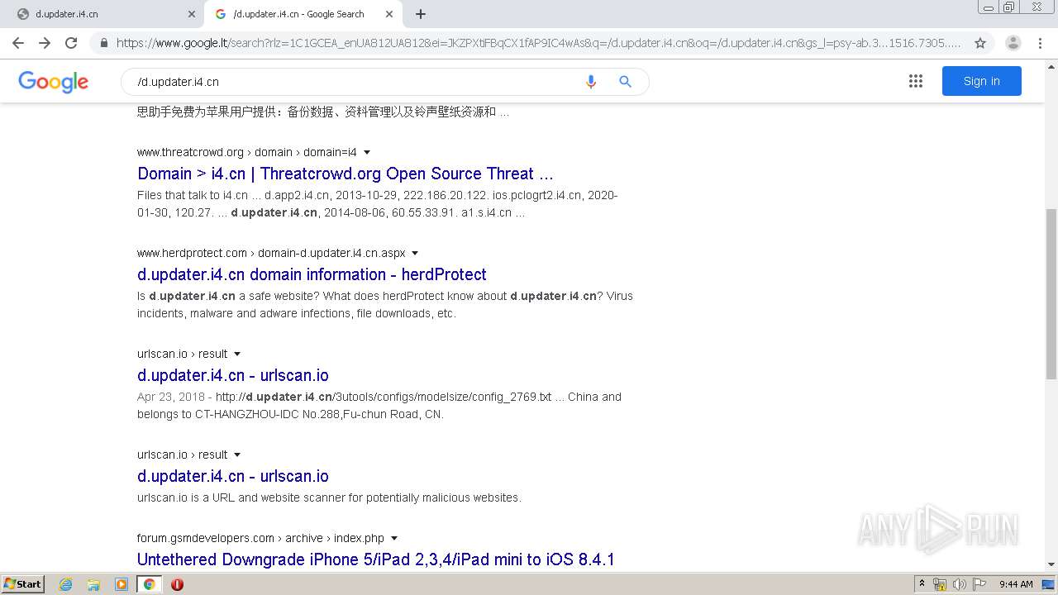
Task: Go back to the previous page
Action: coord(18,43)
